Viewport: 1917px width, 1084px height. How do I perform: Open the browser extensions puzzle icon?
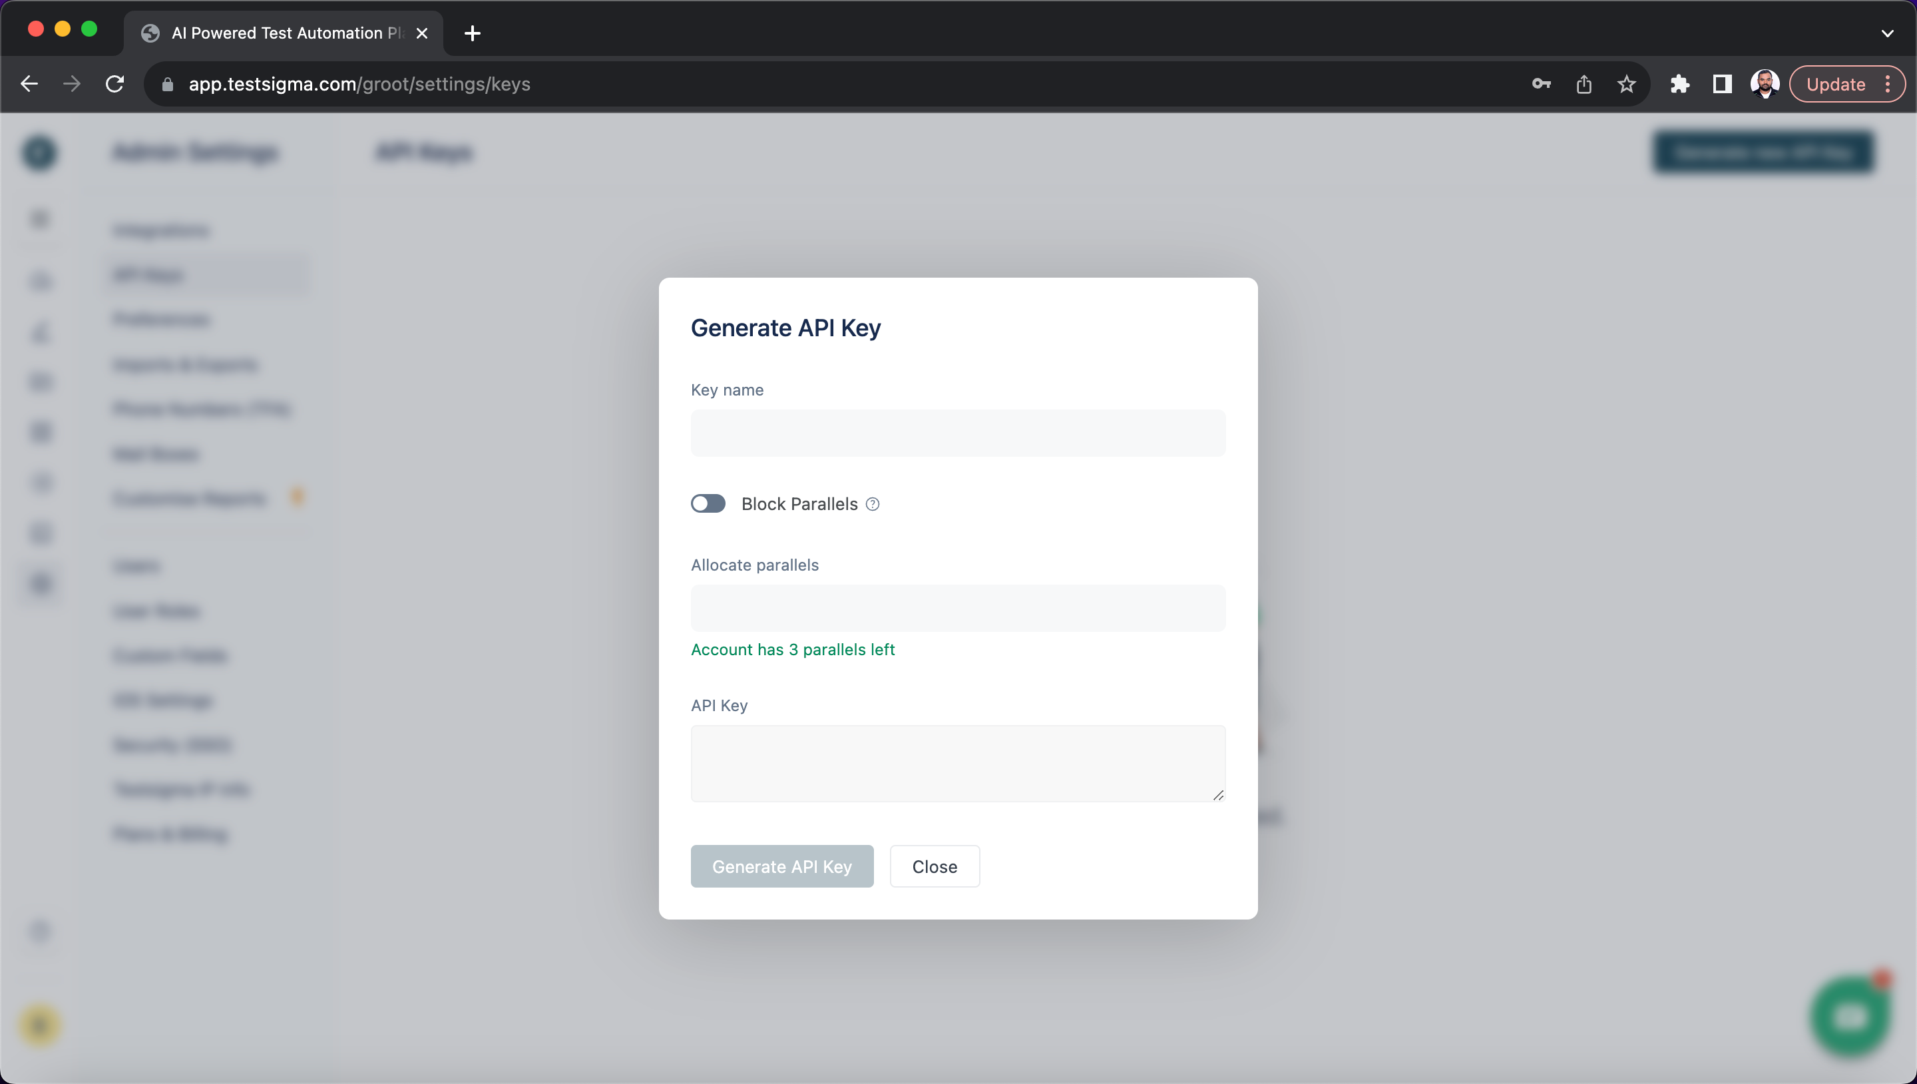pos(1679,84)
